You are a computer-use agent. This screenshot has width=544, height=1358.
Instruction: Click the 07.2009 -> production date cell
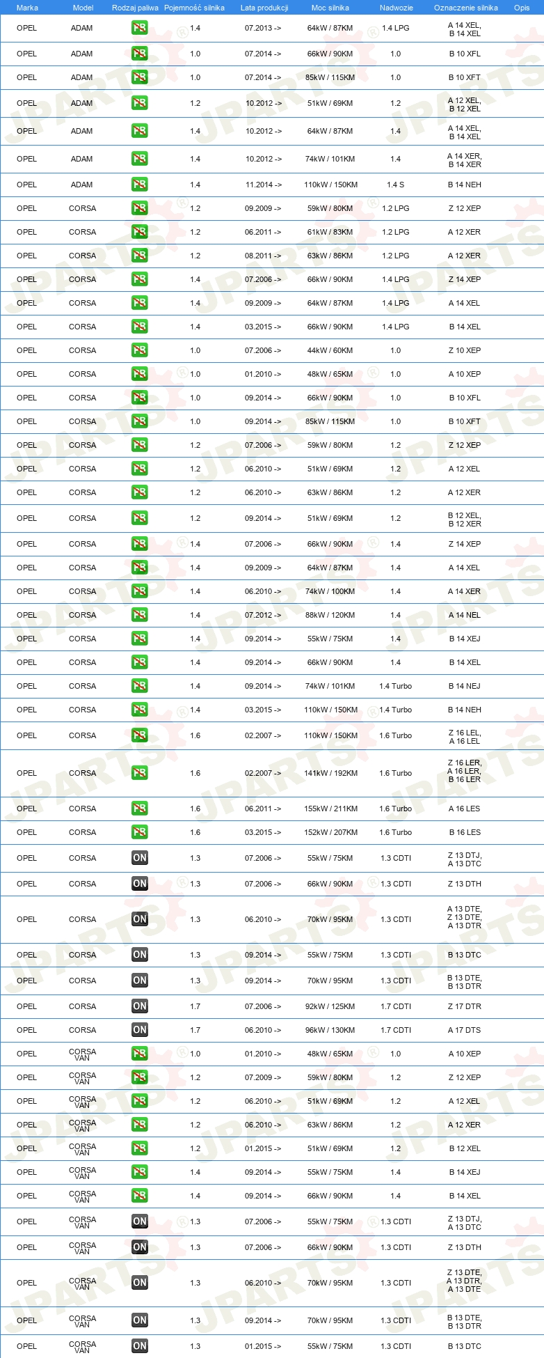(x=263, y=1077)
